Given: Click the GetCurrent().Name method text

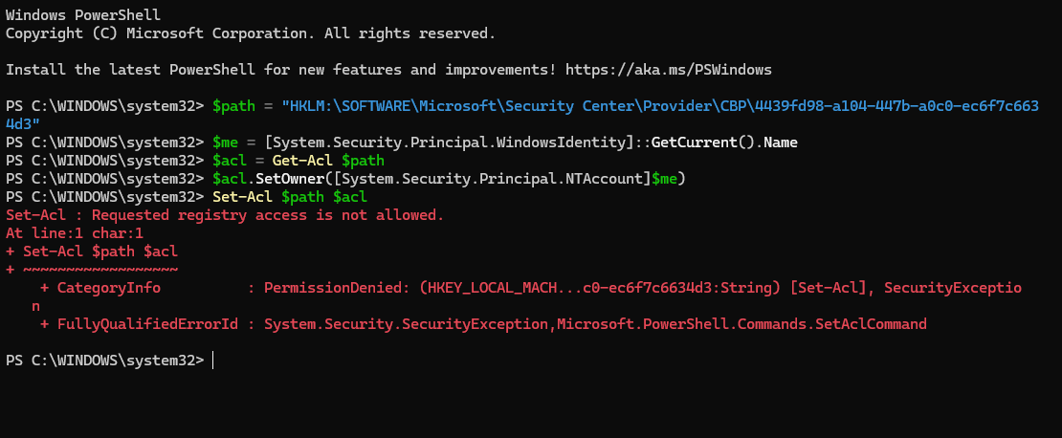Looking at the screenshot, I should (724, 142).
